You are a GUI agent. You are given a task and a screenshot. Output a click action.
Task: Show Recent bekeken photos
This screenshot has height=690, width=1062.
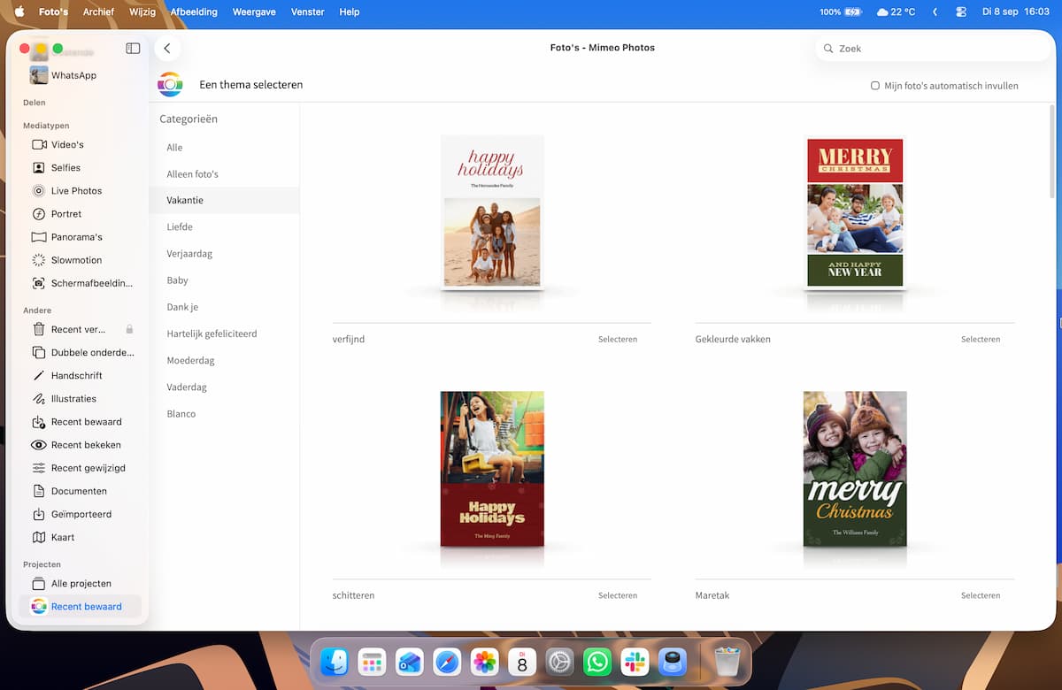point(78,445)
